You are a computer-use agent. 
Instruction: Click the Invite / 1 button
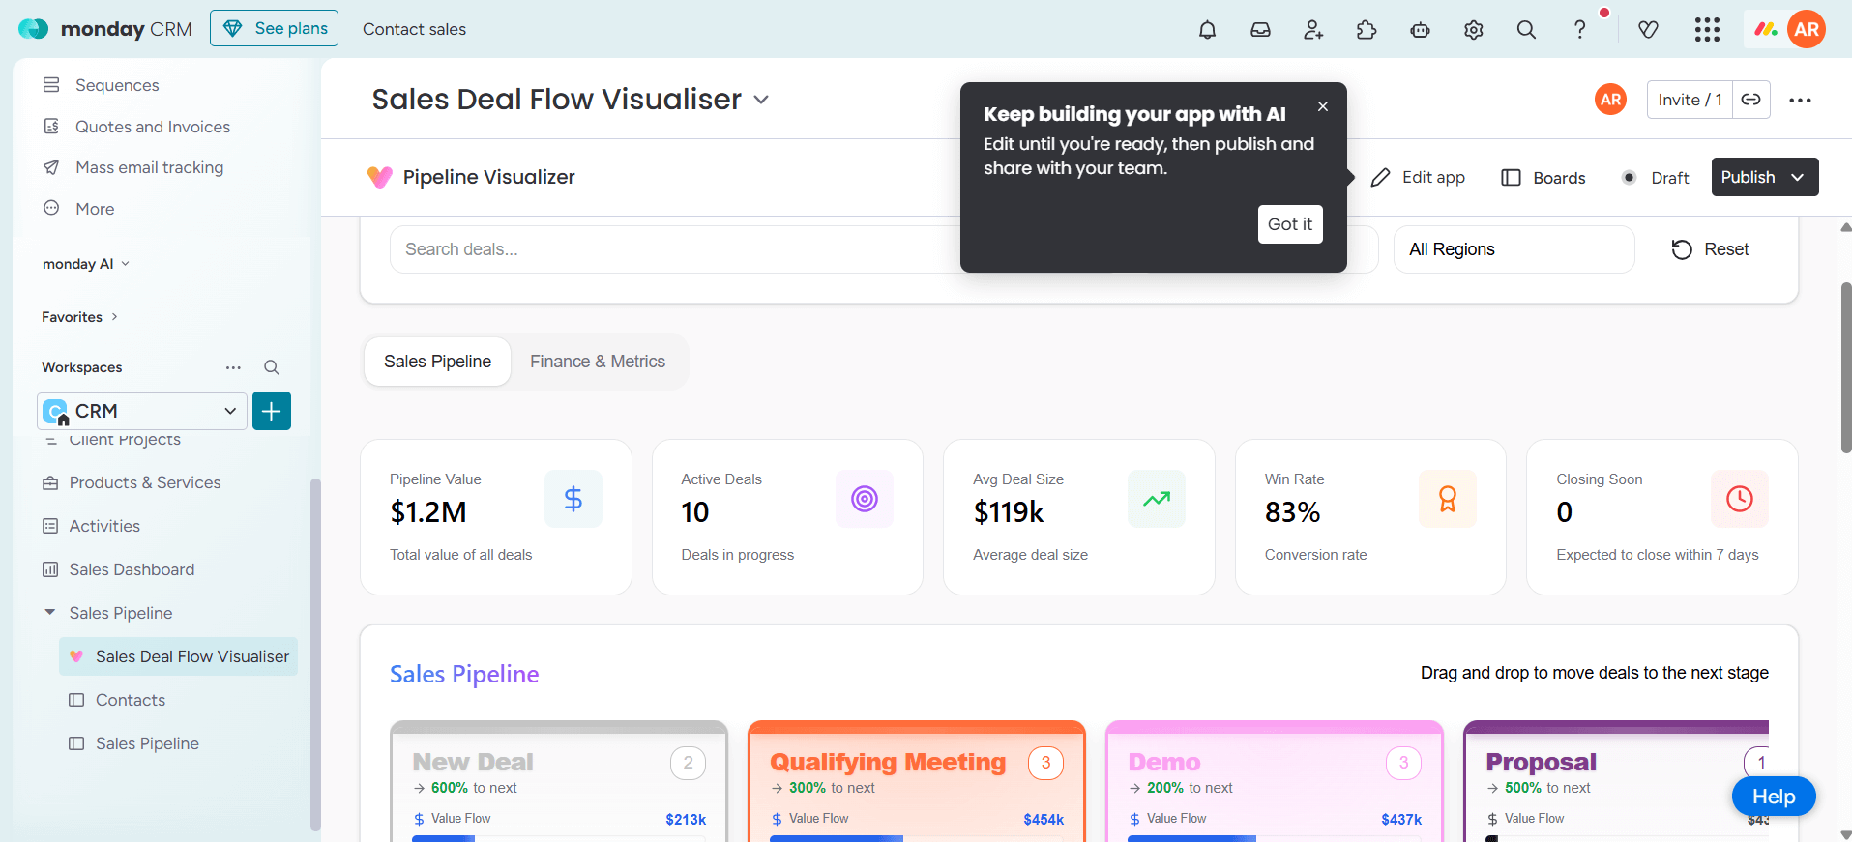coord(1690,100)
